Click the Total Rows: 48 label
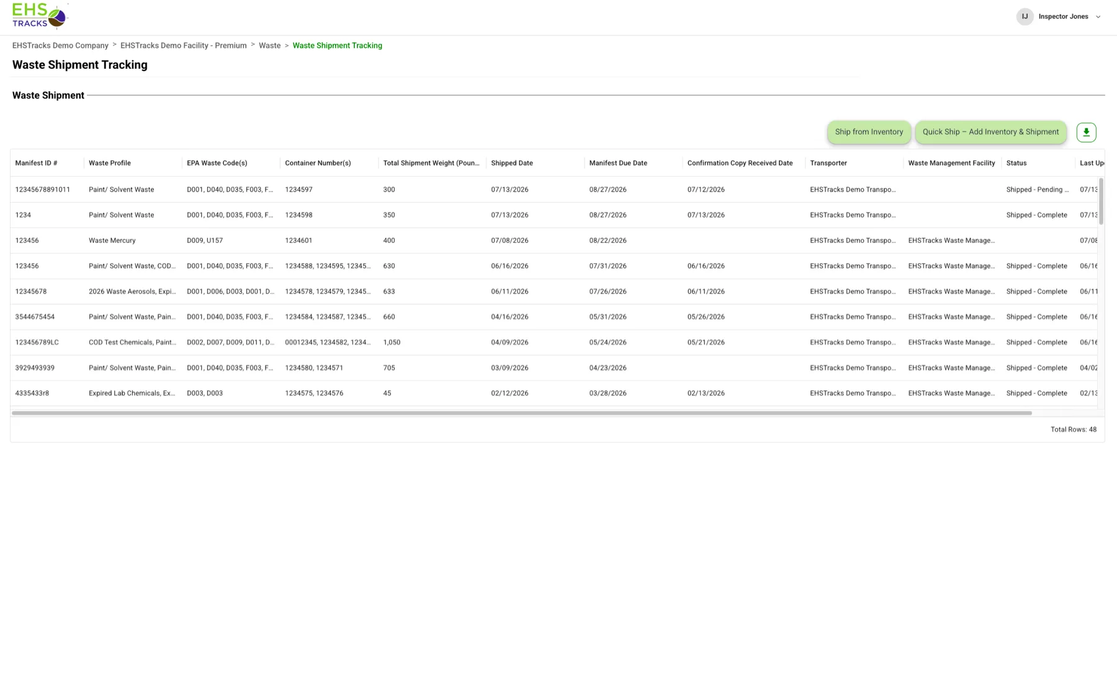This screenshot has height=675, width=1117. click(1073, 430)
